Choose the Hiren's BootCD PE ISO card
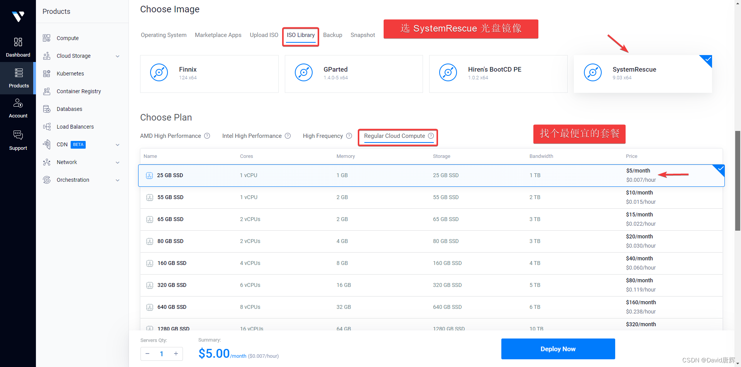This screenshot has height=367, width=741. click(x=498, y=74)
